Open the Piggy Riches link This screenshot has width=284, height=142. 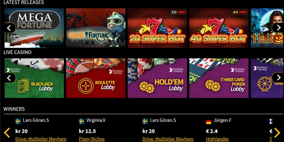click(92, 139)
